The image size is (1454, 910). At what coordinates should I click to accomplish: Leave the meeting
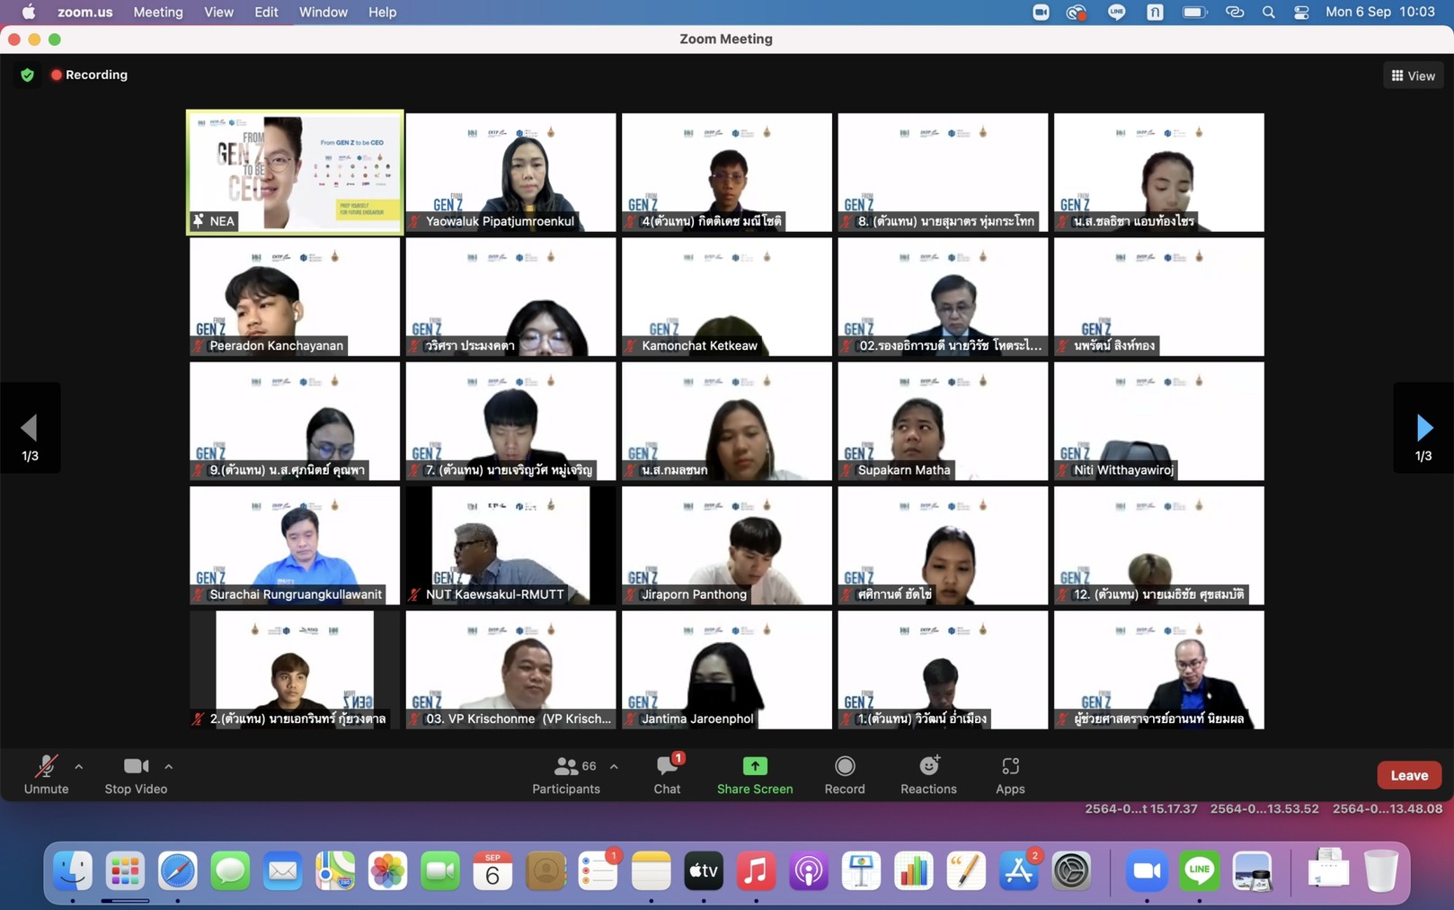click(1408, 775)
